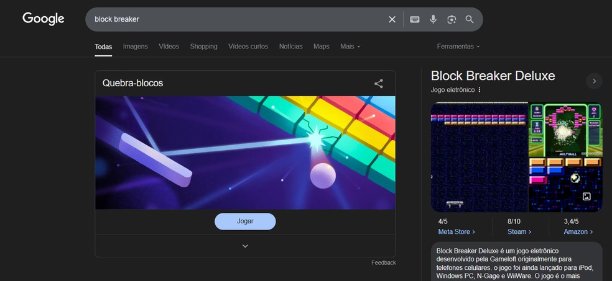Open the Meta Store rating link

click(457, 232)
